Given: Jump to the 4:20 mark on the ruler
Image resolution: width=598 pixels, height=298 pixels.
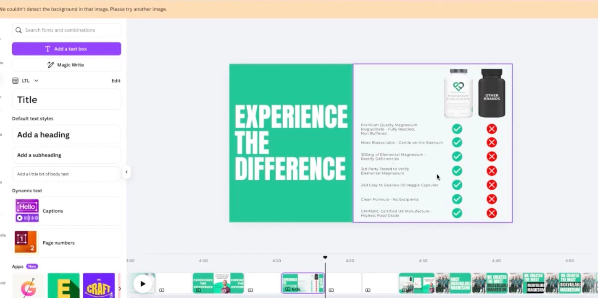Looking at the screenshot, I should point(350,260).
